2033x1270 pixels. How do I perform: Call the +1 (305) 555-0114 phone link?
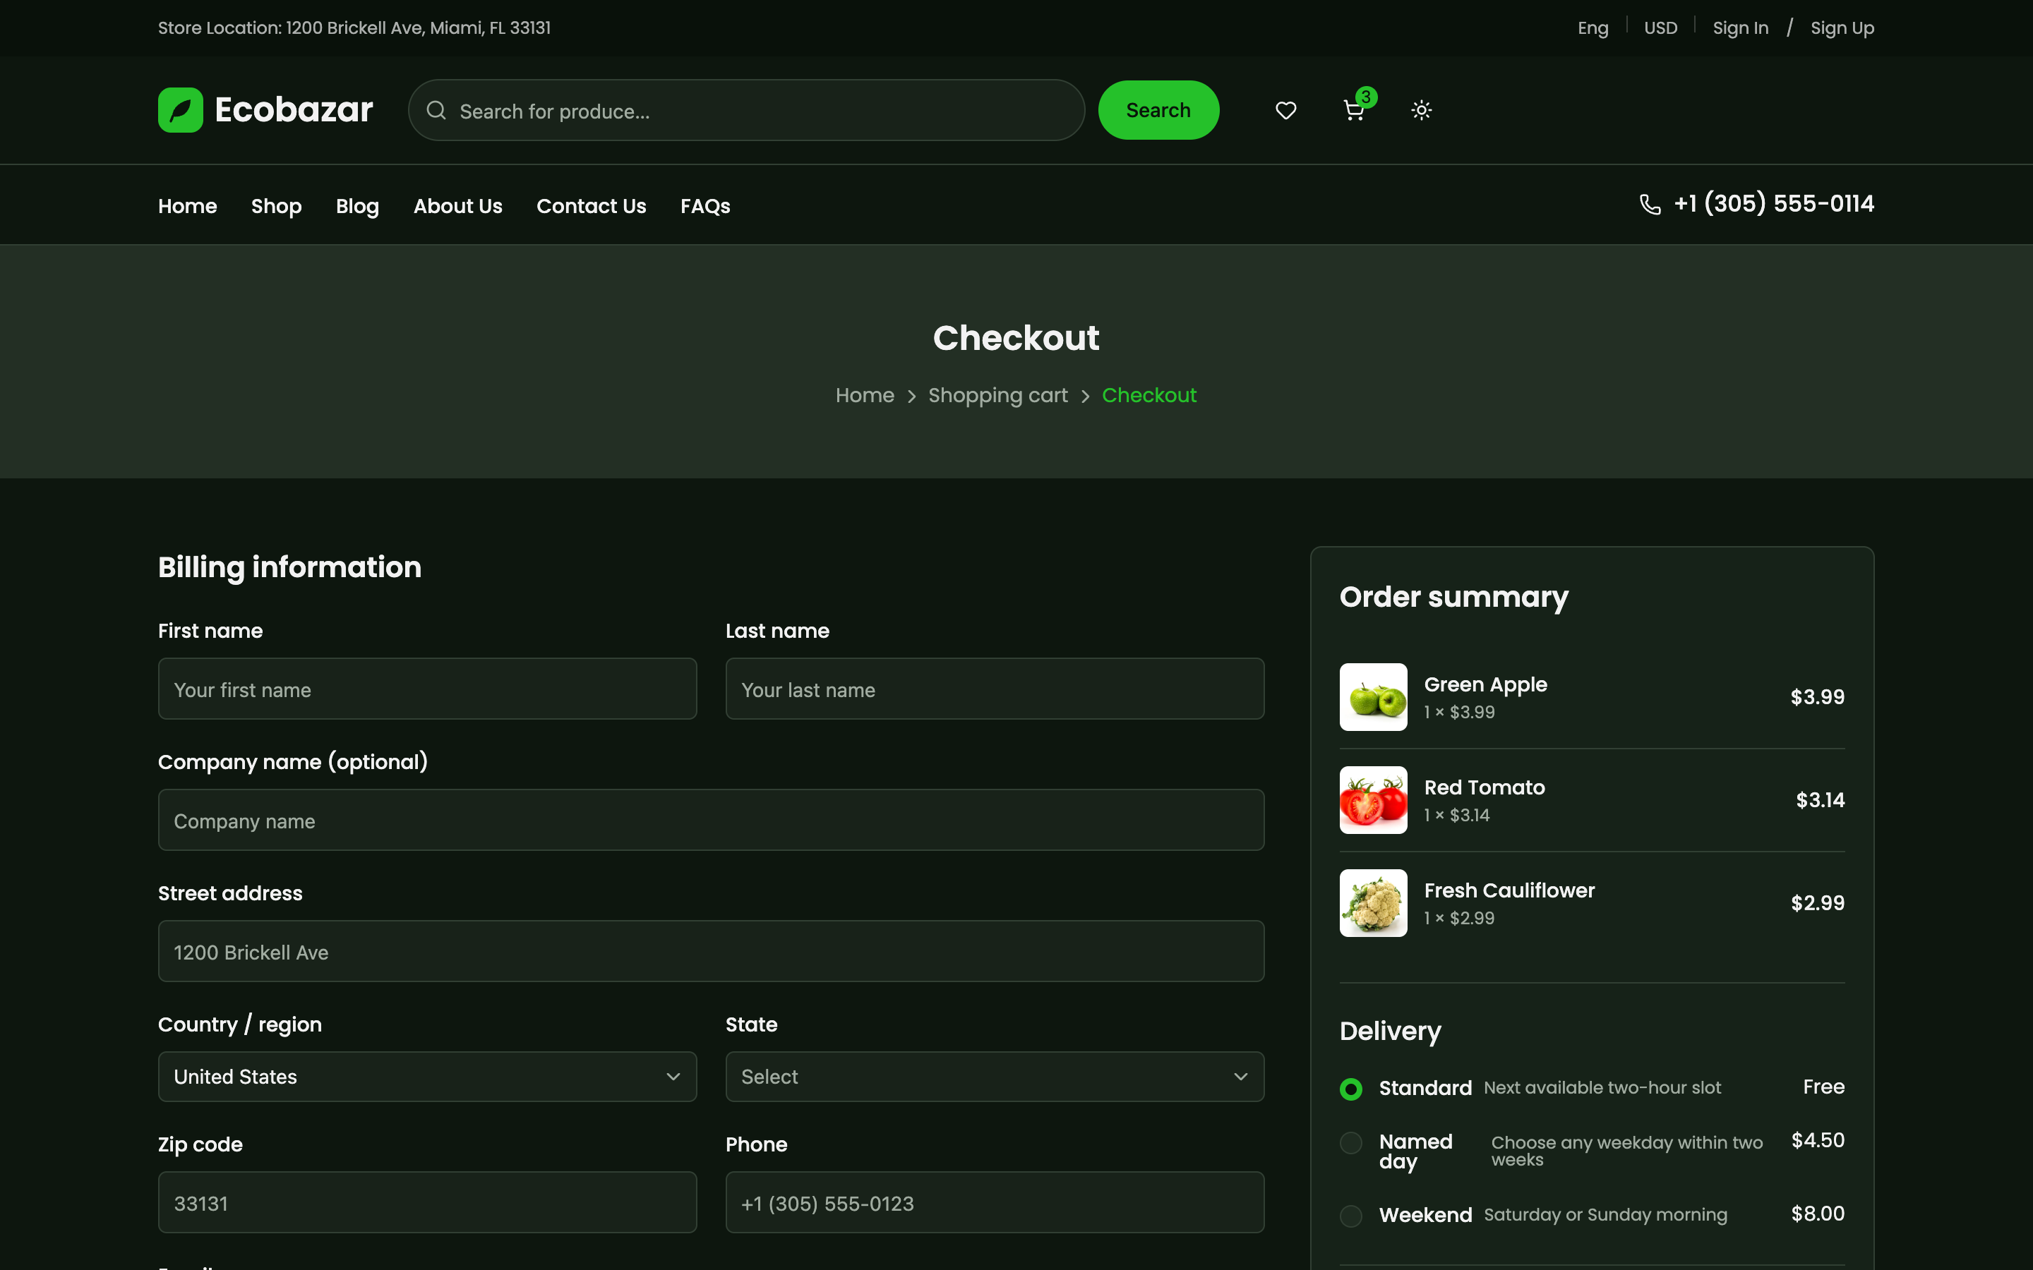[x=1773, y=204]
